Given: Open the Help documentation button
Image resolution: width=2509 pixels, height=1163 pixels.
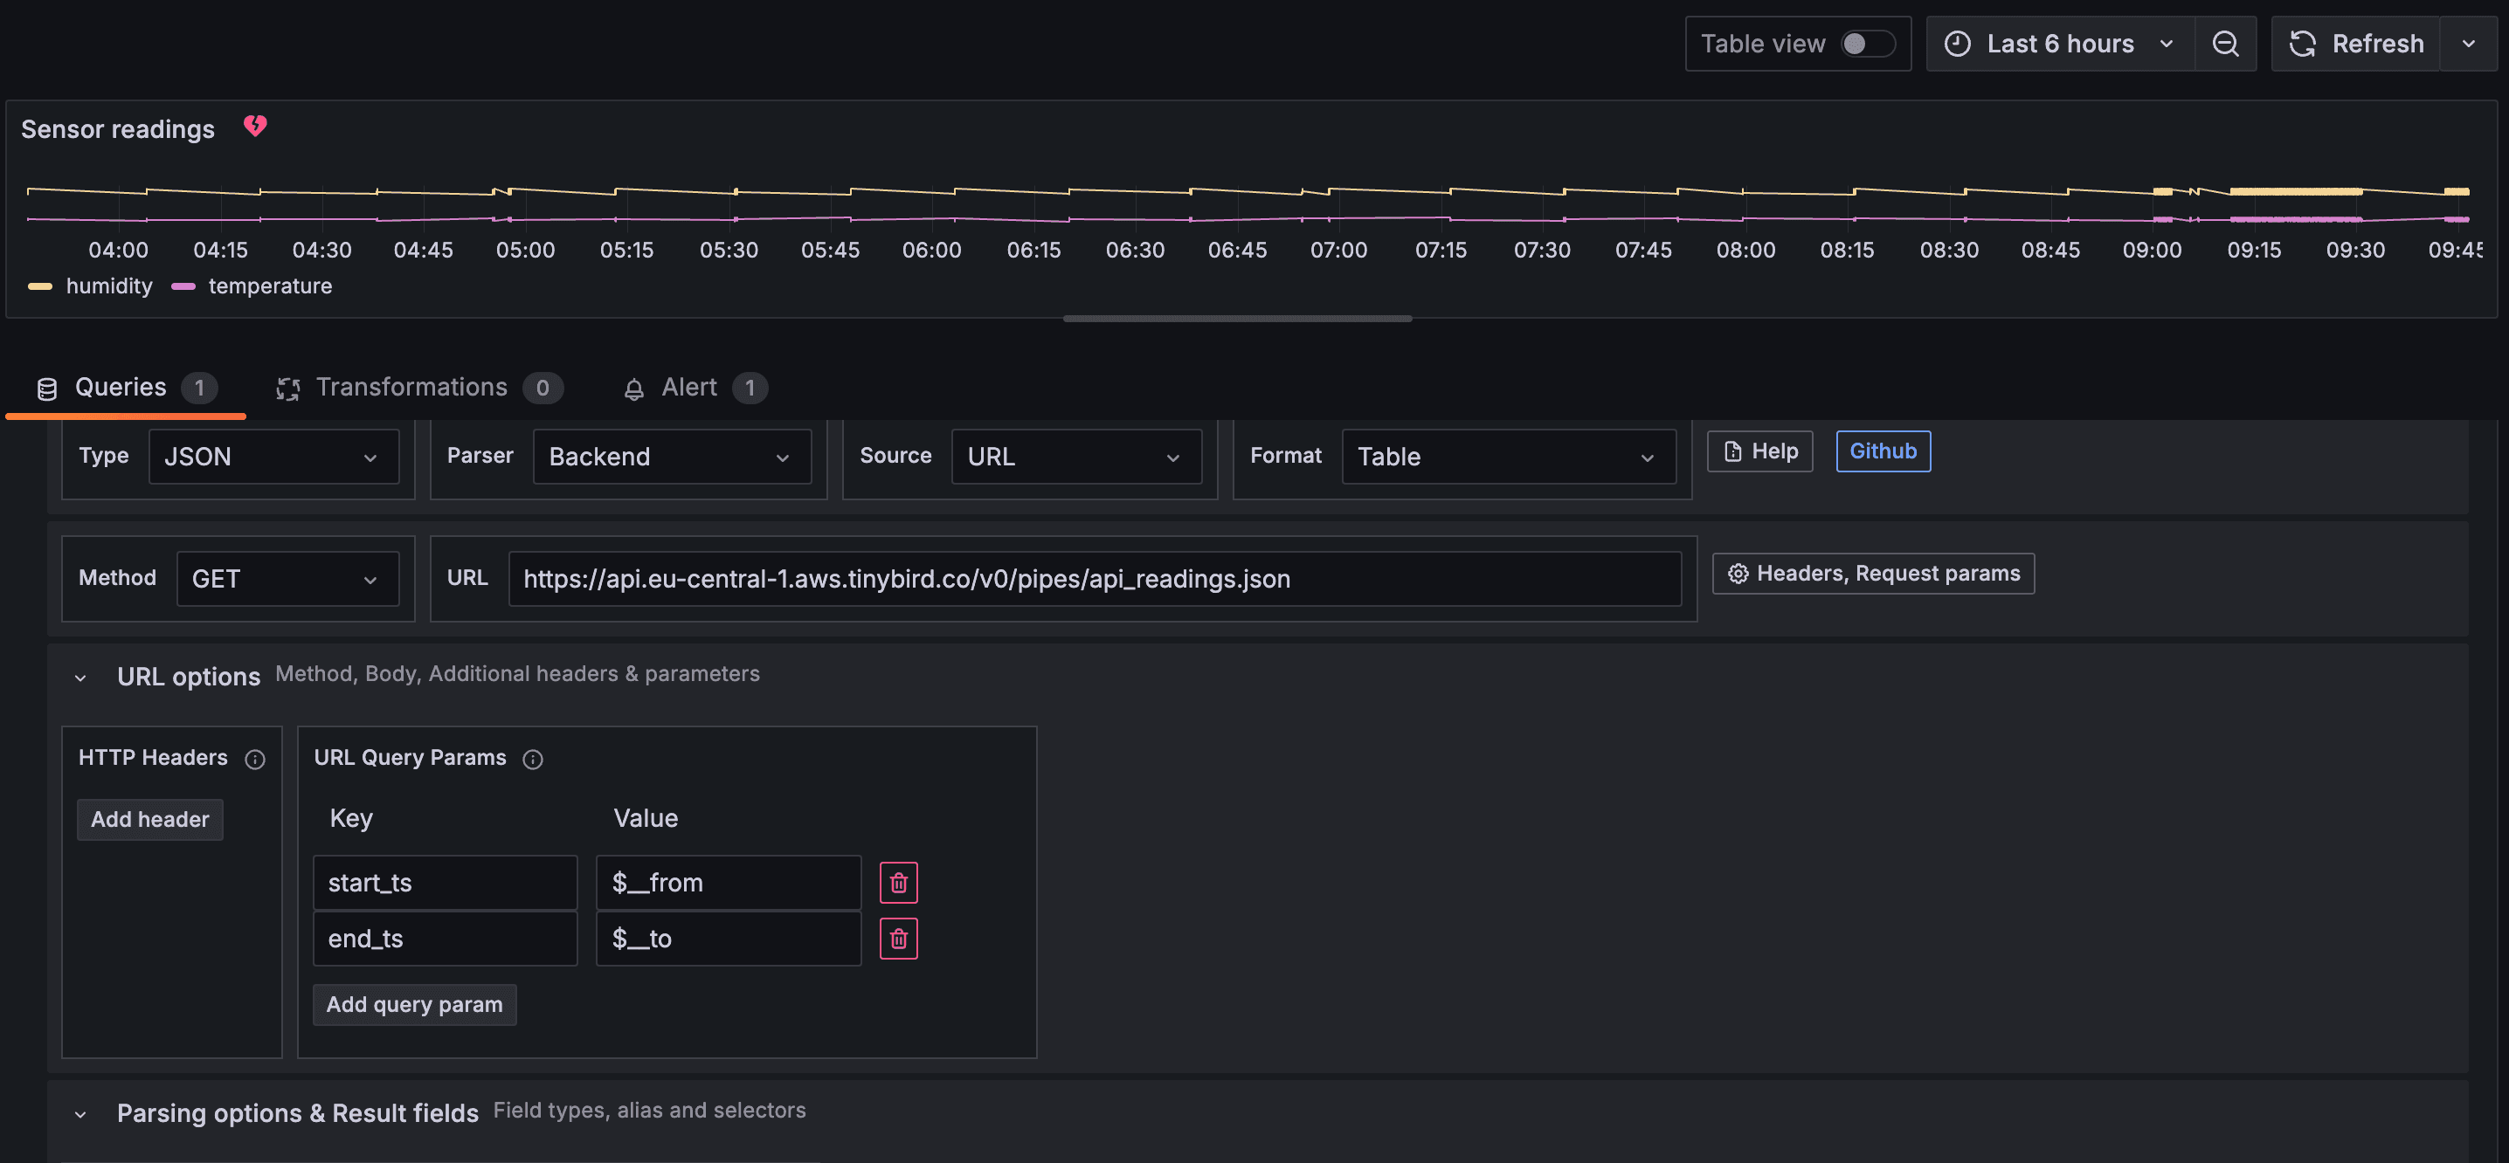Looking at the screenshot, I should point(1760,451).
